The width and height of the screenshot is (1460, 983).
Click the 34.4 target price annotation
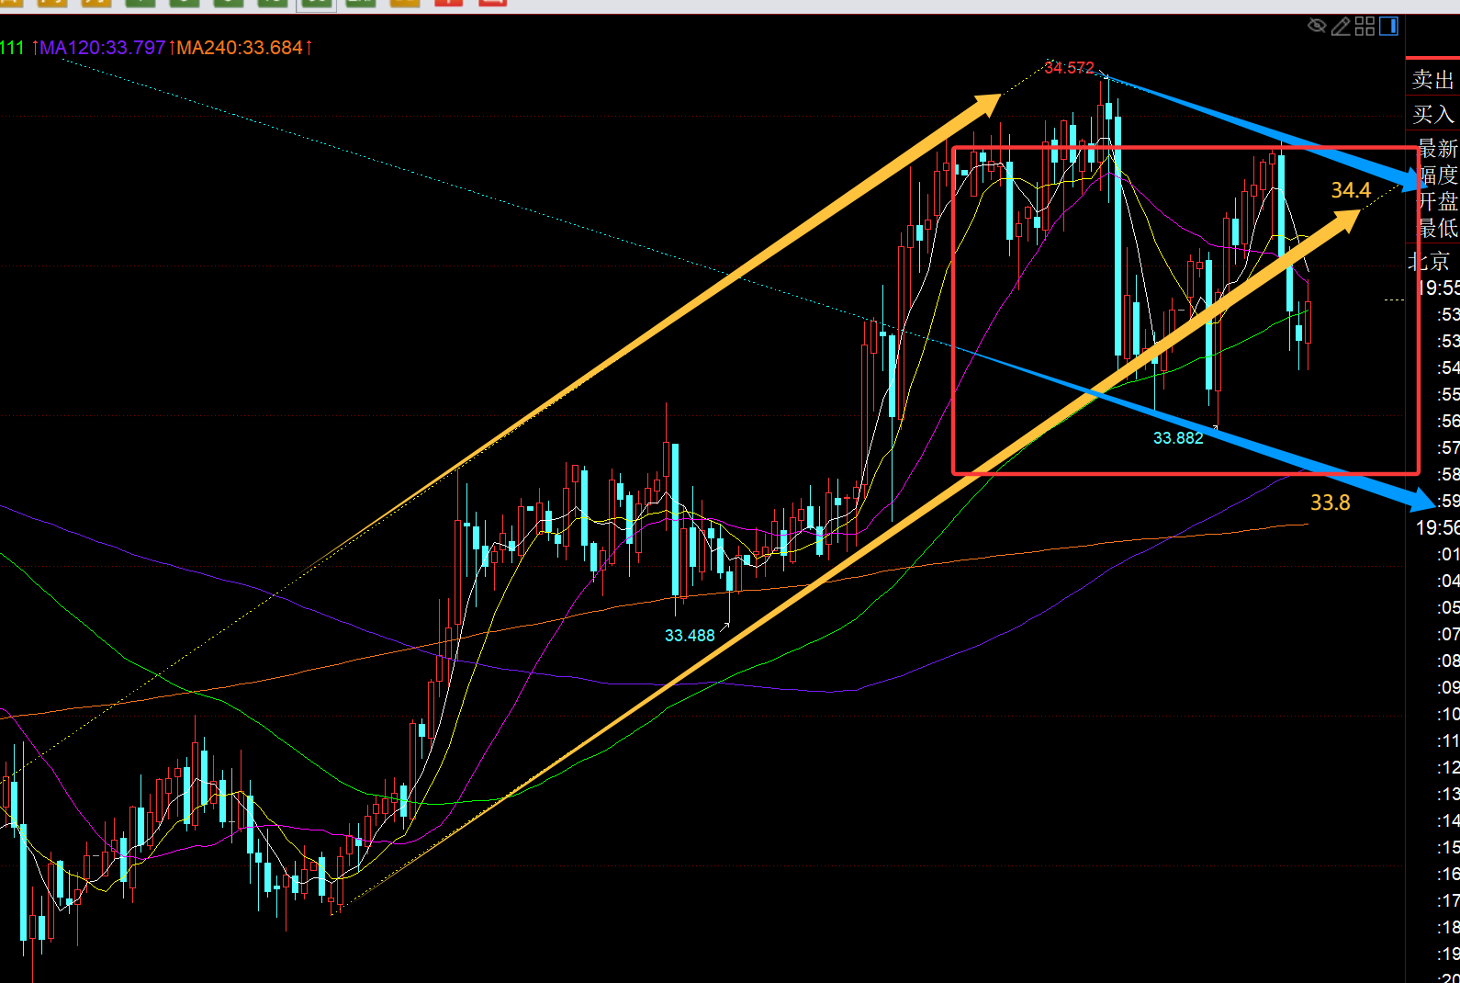[1351, 190]
